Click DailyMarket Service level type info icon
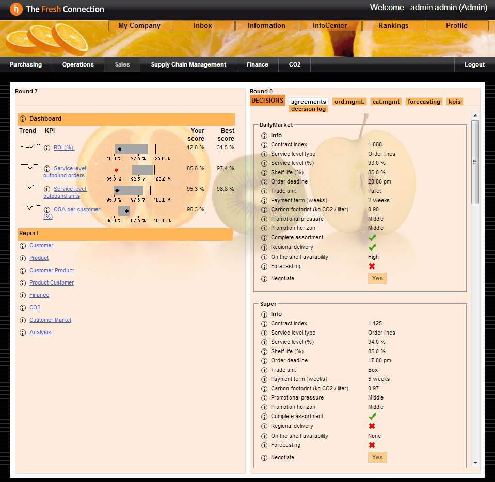The width and height of the screenshot is (495, 482). tap(264, 154)
